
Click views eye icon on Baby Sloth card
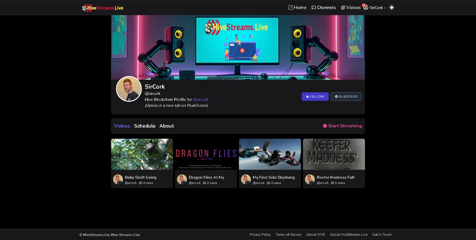point(141,183)
